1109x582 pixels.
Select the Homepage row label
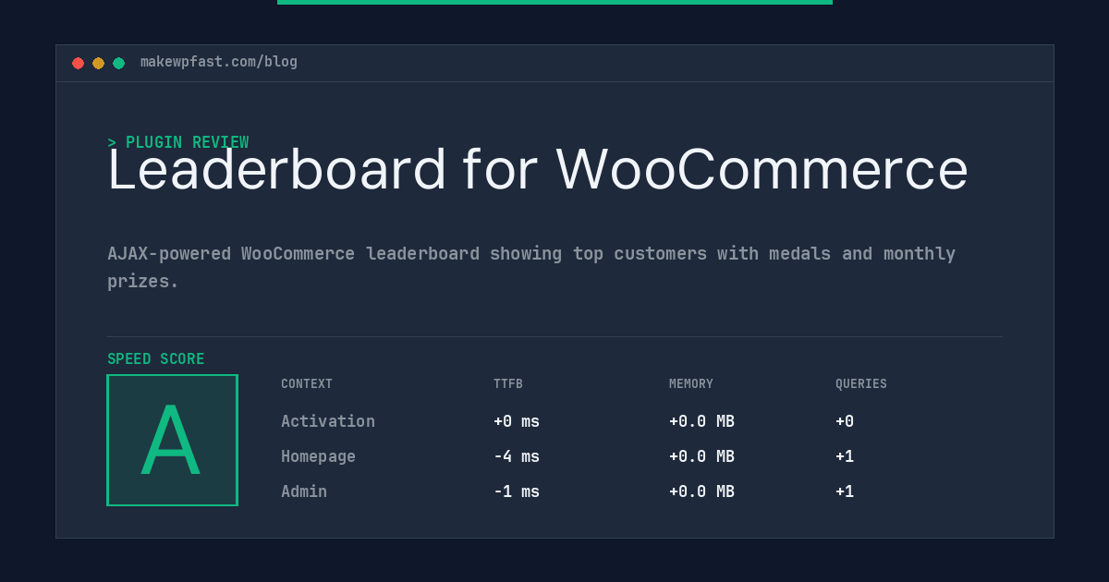318,456
